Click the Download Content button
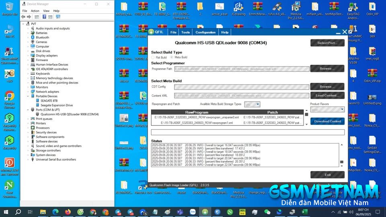Viewport: 386px width, 217px height. (327, 121)
